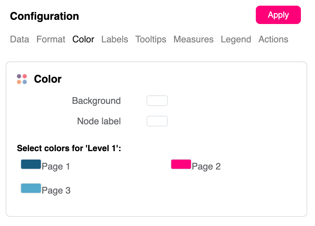
Task: Pick the dark blue Page 1 swatch
Action: click(x=31, y=164)
